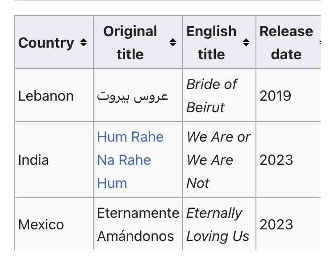Image resolution: width=335 pixels, height=261 pixels.
Task: Click the Release date sort arrows
Action: click(x=319, y=43)
